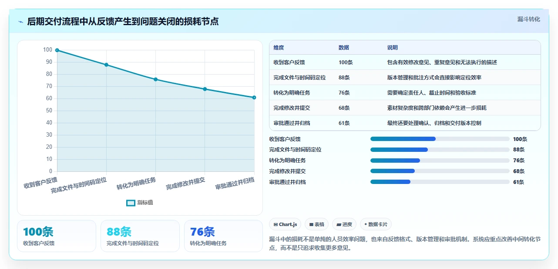Click the 审批通过并归档 progress bar

click(x=440, y=182)
